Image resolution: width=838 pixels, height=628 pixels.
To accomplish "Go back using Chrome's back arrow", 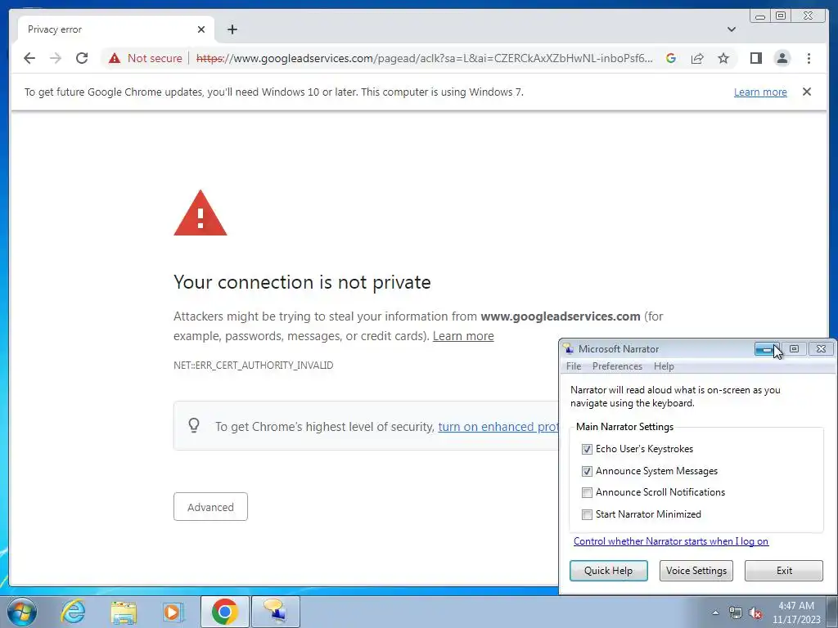I will [x=29, y=58].
